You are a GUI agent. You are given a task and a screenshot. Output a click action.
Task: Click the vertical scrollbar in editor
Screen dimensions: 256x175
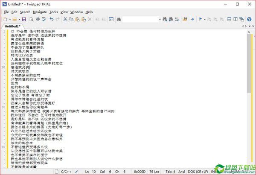tap(249, 64)
